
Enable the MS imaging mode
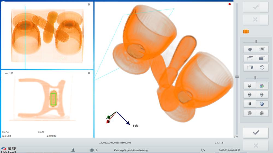point(250,95)
